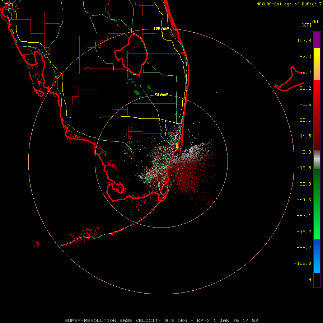
Task: Click the 107.8 value on velocity scale
Action: coord(304,40)
